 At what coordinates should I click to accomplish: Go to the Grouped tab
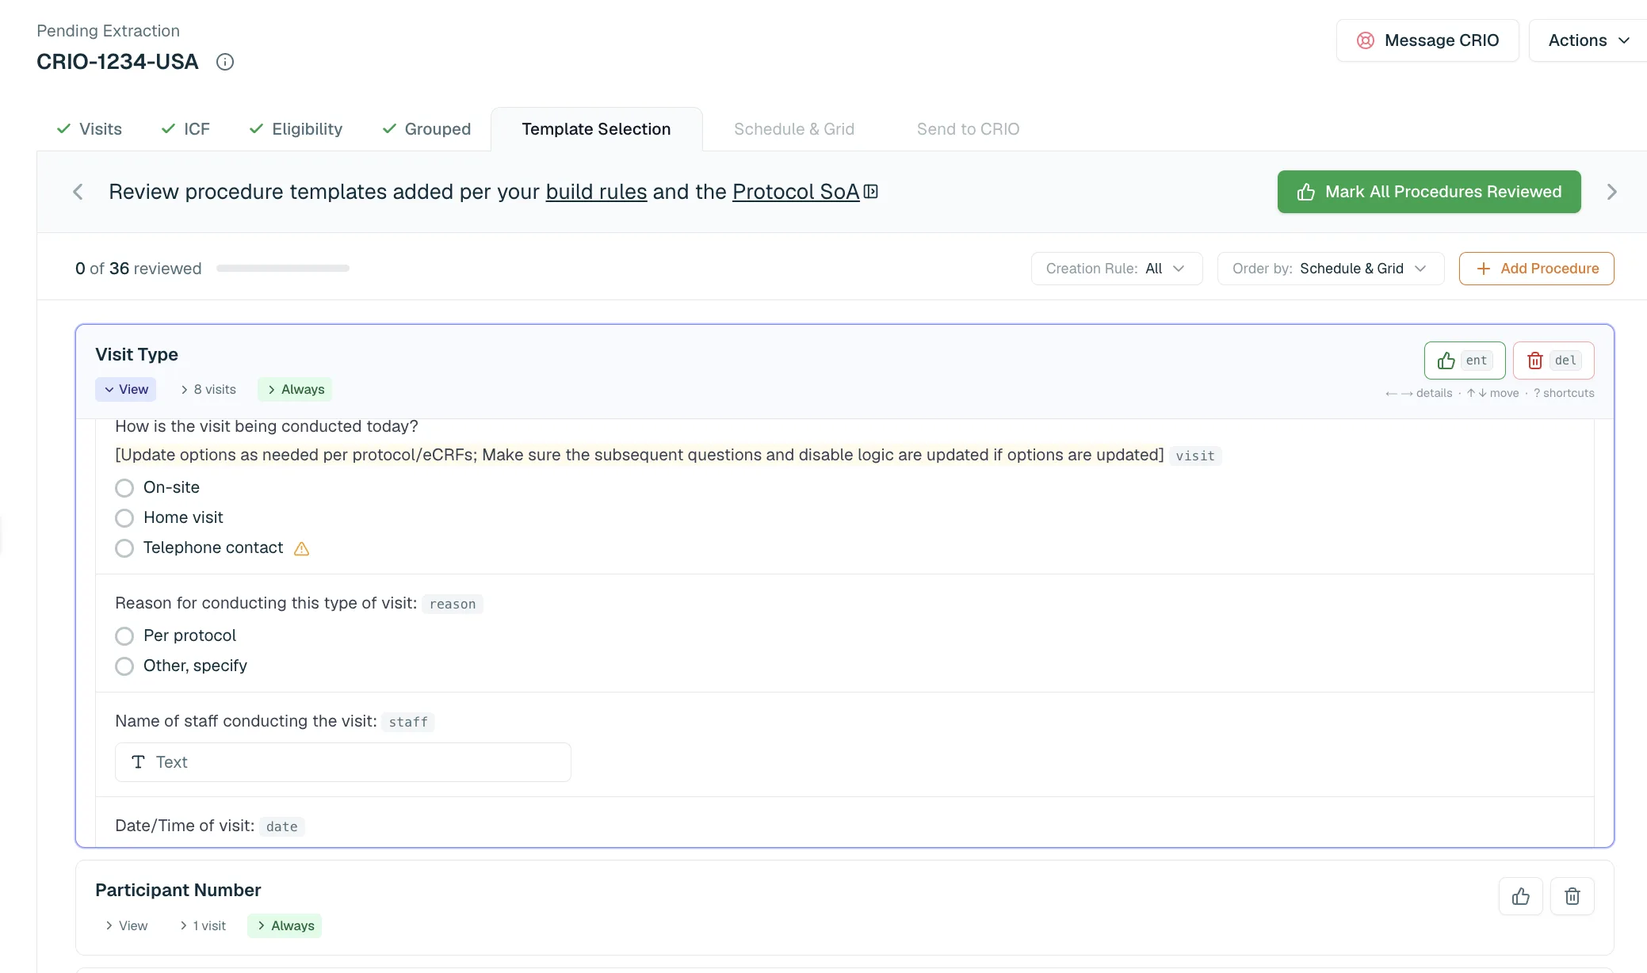pos(426,129)
